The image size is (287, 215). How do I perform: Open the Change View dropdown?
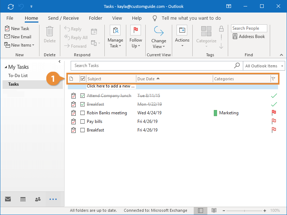click(x=159, y=37)
